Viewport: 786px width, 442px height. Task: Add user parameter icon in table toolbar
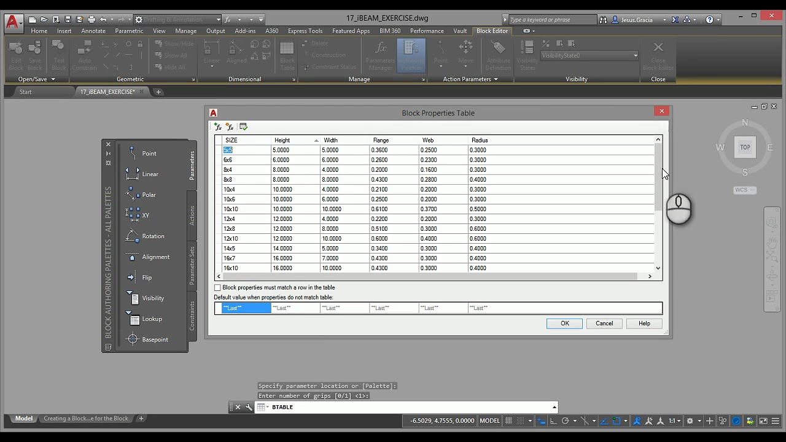click(x=230, y=126)
